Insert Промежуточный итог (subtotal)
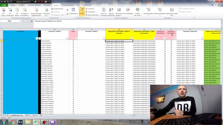Screen dimensions: 223x125 pyautogui.click(x=172, y=12)
